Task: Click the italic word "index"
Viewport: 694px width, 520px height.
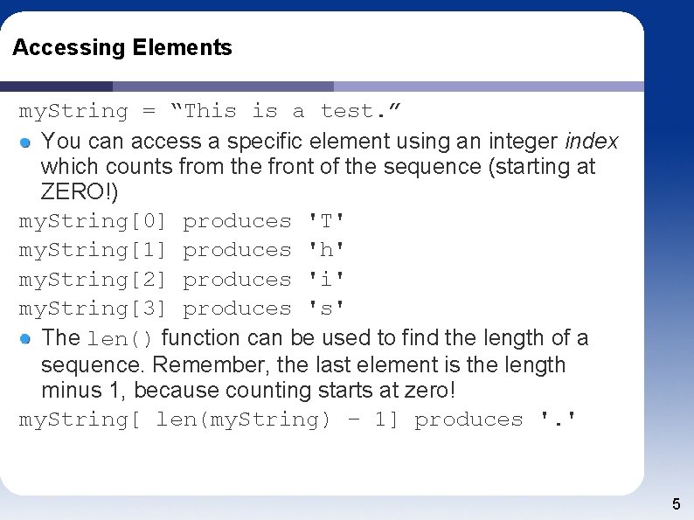Action: coord(592,141)
